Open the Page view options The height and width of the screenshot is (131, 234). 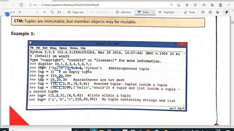76,12
